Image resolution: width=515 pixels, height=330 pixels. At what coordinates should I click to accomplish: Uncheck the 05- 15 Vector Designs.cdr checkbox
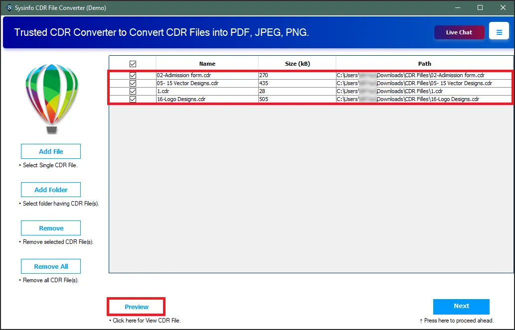click(133, 83)
